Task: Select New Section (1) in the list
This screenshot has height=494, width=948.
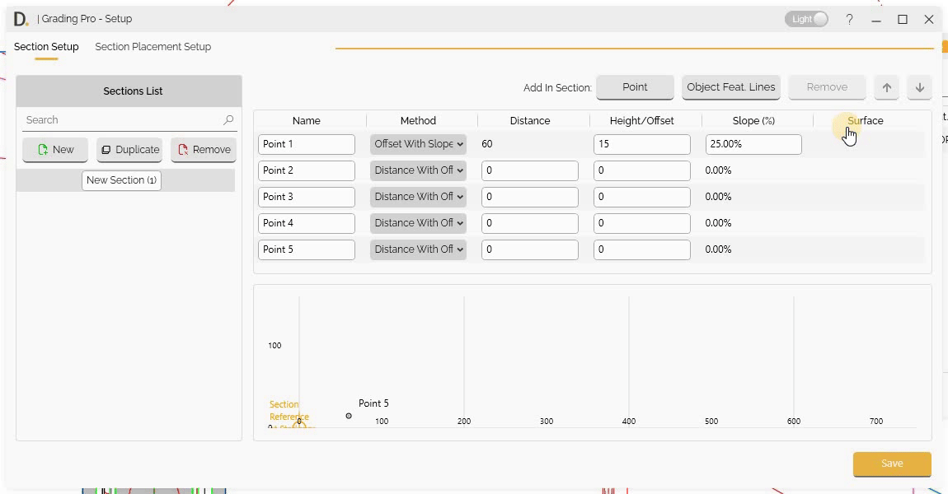Action: click(x=121, y=179)
